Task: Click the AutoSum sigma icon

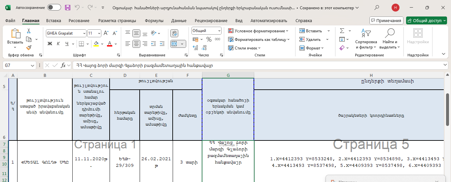Action: click(342, 31)
